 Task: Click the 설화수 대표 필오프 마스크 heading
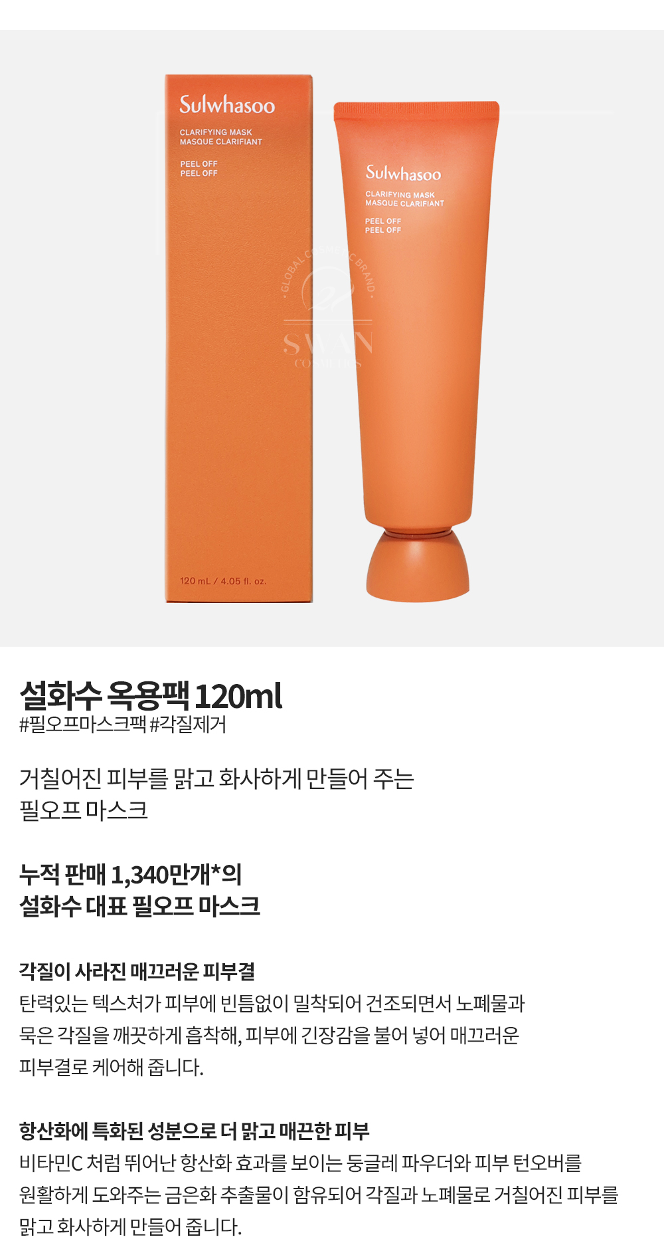139,905
